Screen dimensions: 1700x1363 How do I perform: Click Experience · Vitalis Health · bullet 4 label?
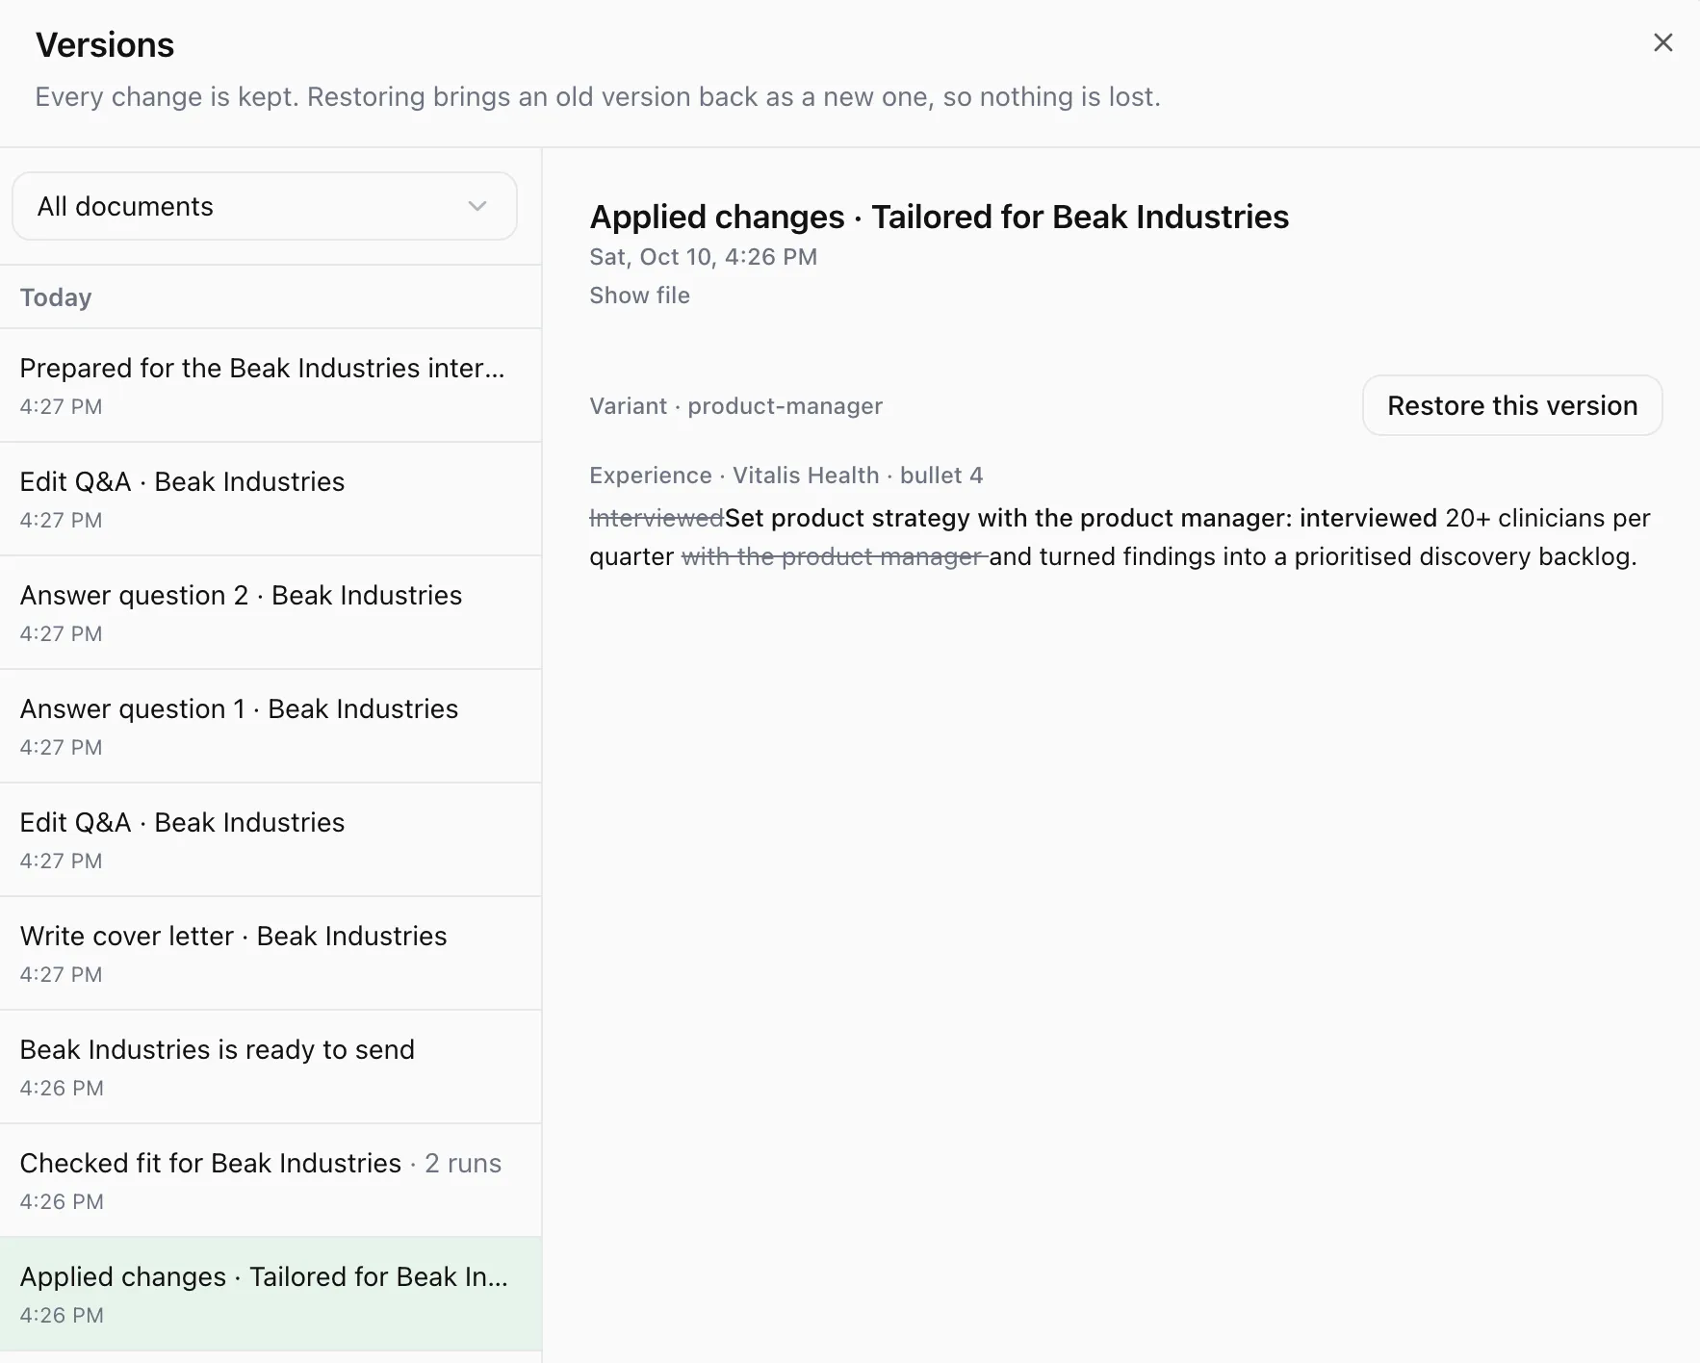tap(786, 476)
